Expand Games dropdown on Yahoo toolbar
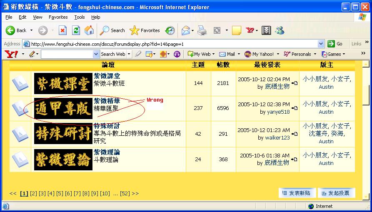Image resolution: width=372 pixels, height=212 pixels. pyautogui.click(x=344, y=54)
